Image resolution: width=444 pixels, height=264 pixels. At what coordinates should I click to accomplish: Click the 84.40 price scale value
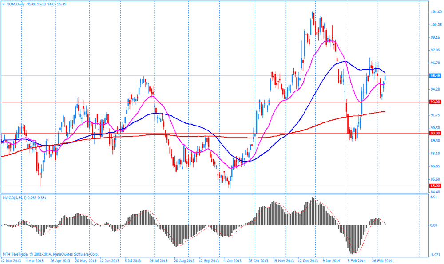pos(436,192)
